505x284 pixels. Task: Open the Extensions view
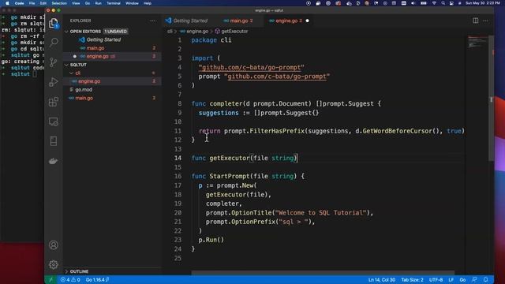tap(54, 102)
